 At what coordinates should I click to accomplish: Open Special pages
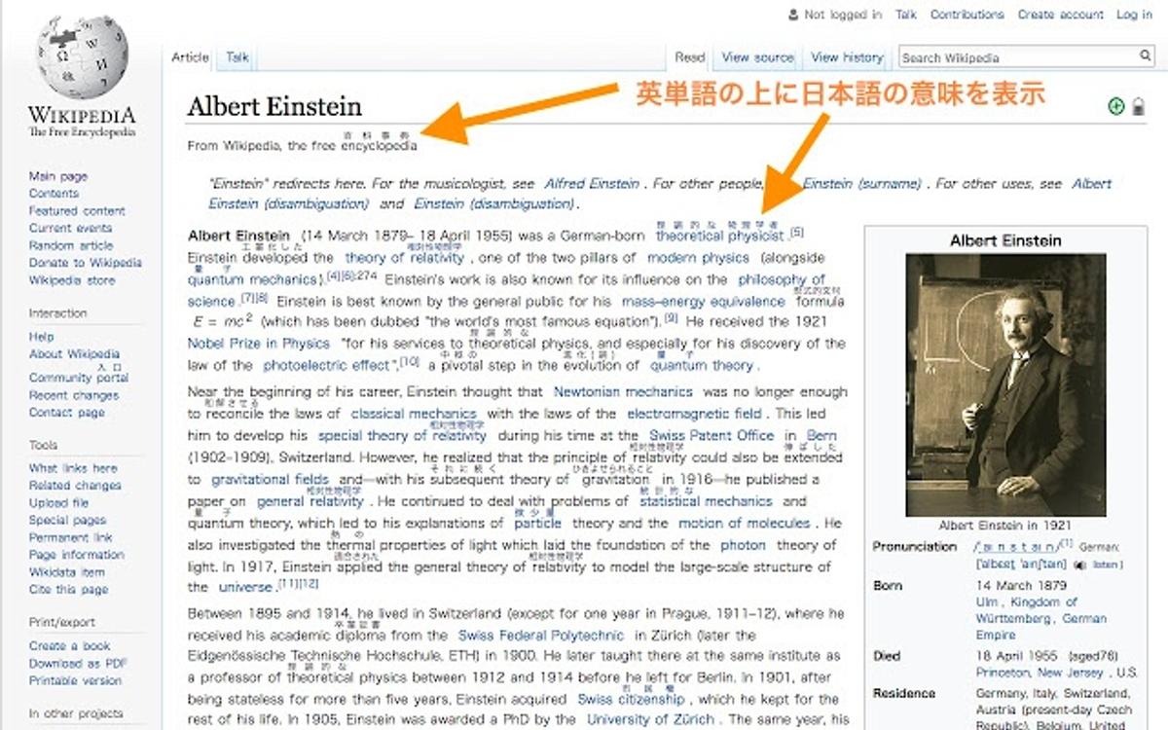pyautogui.click(x=67, y=520)
